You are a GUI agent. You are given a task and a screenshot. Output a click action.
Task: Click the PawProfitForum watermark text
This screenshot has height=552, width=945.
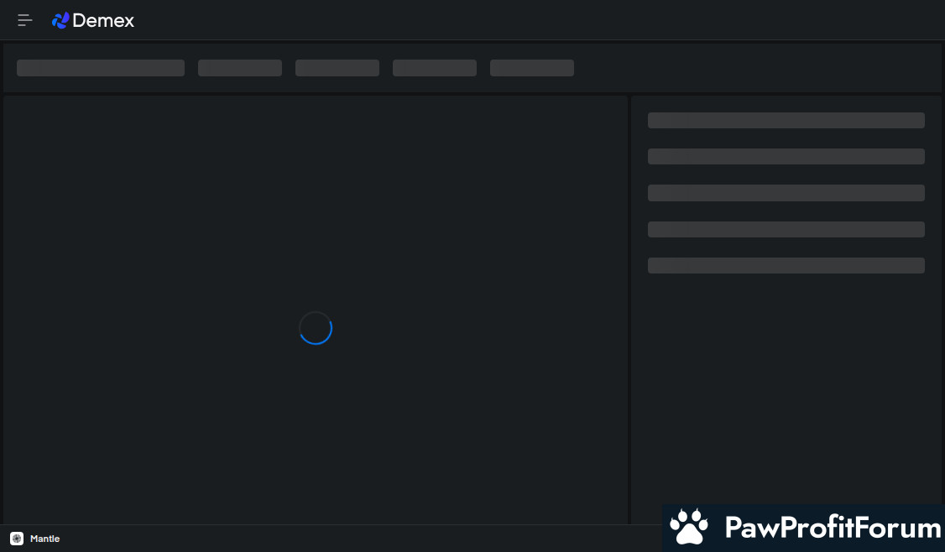[833, 528]
